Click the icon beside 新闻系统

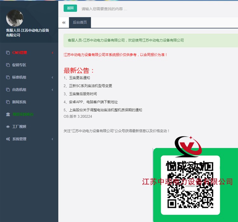[8, 102]
